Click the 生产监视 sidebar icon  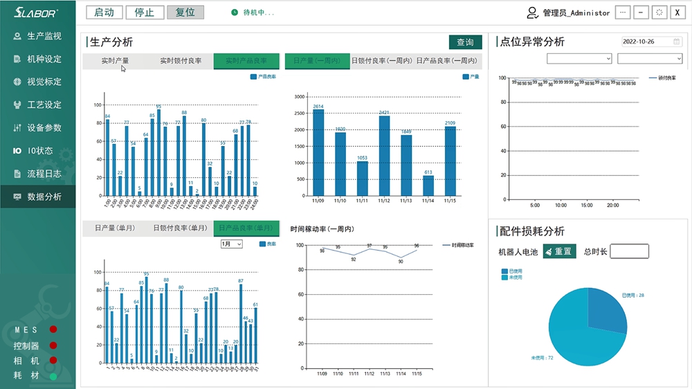(17, 36)
